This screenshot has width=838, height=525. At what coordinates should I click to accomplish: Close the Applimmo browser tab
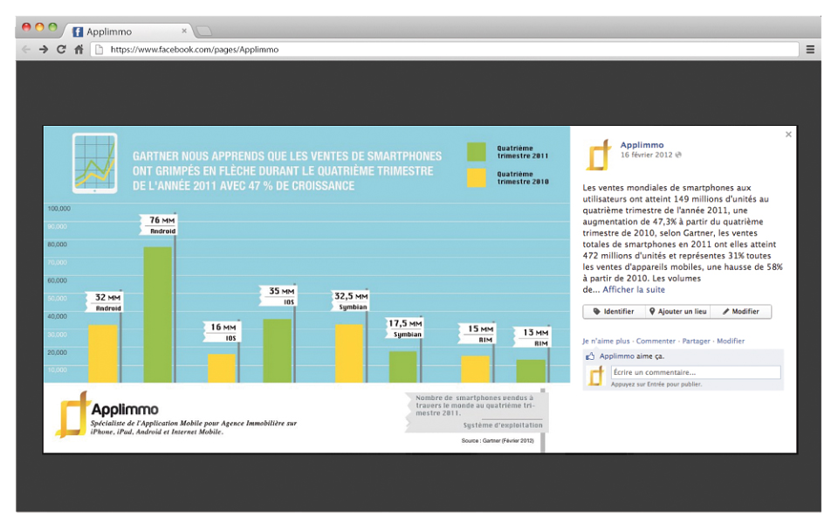click(x=184, y=31)
